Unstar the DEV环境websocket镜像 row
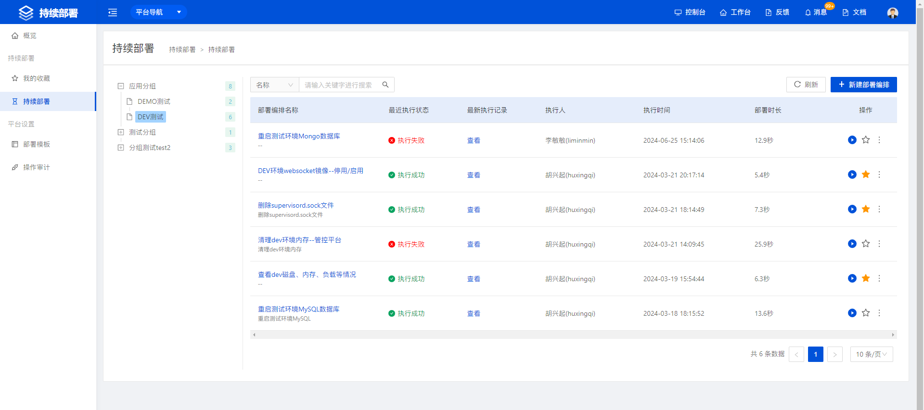Viewport: 924px width, 410px height. (866, 174)
